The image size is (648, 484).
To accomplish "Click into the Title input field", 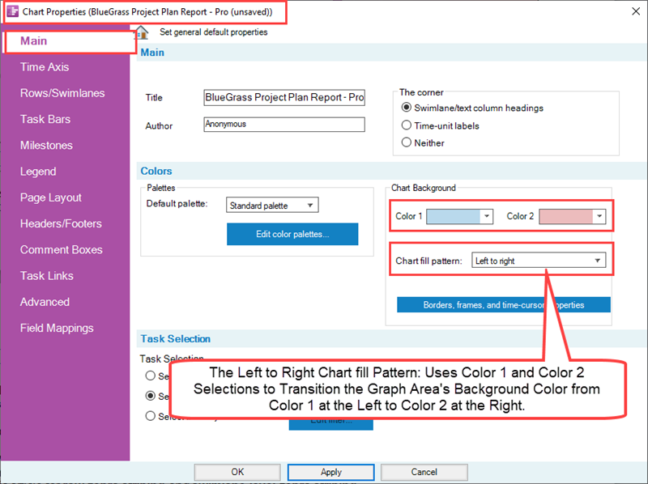I will tap(284, 97).
